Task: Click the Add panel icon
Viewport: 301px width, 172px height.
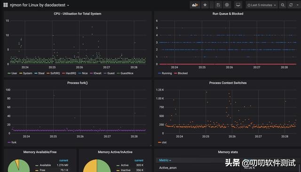Action: [x=195, y=5]
